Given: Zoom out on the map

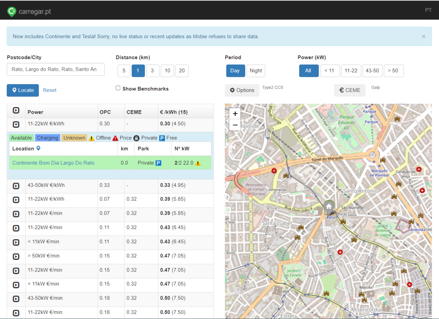Looking at the screenshot, I should (x=235, y=125).
